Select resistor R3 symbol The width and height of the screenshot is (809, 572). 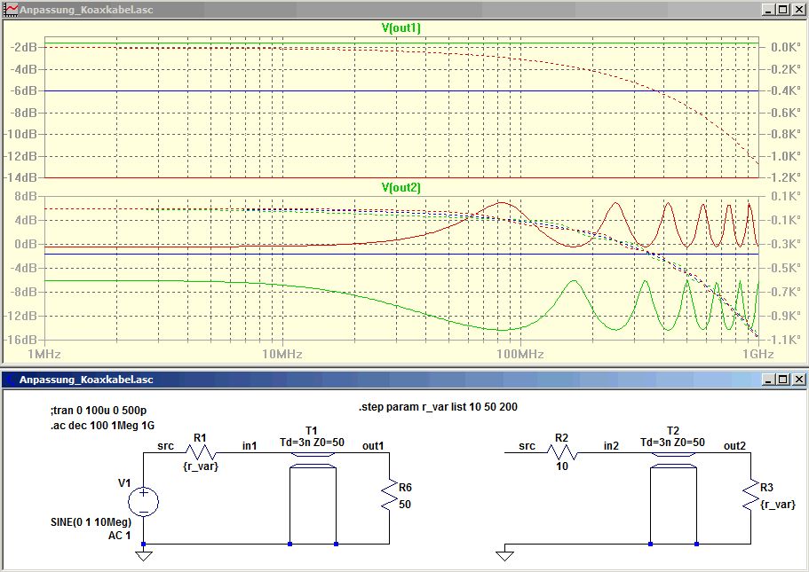click(x=750, y=495)
